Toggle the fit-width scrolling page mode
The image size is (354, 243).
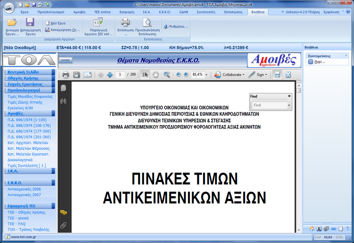pos(277,75)
